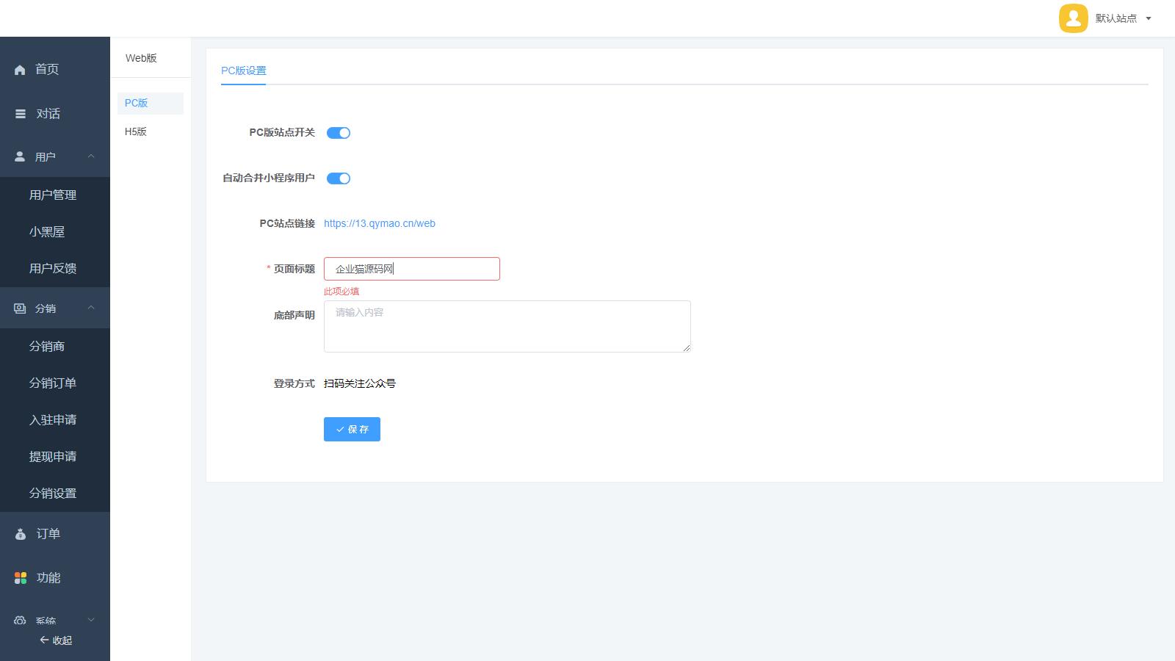Image resolution: width=1175 pixels, height=661 pixels.
Task: Open 用户反馈 submenu item
Action: click(55, 269)
